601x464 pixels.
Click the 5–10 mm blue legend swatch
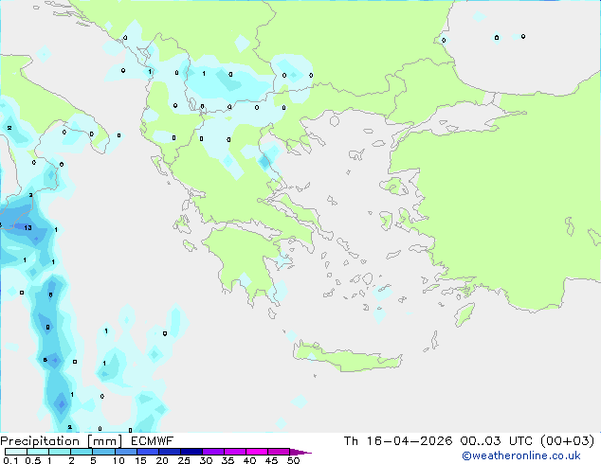coord(103,452)
